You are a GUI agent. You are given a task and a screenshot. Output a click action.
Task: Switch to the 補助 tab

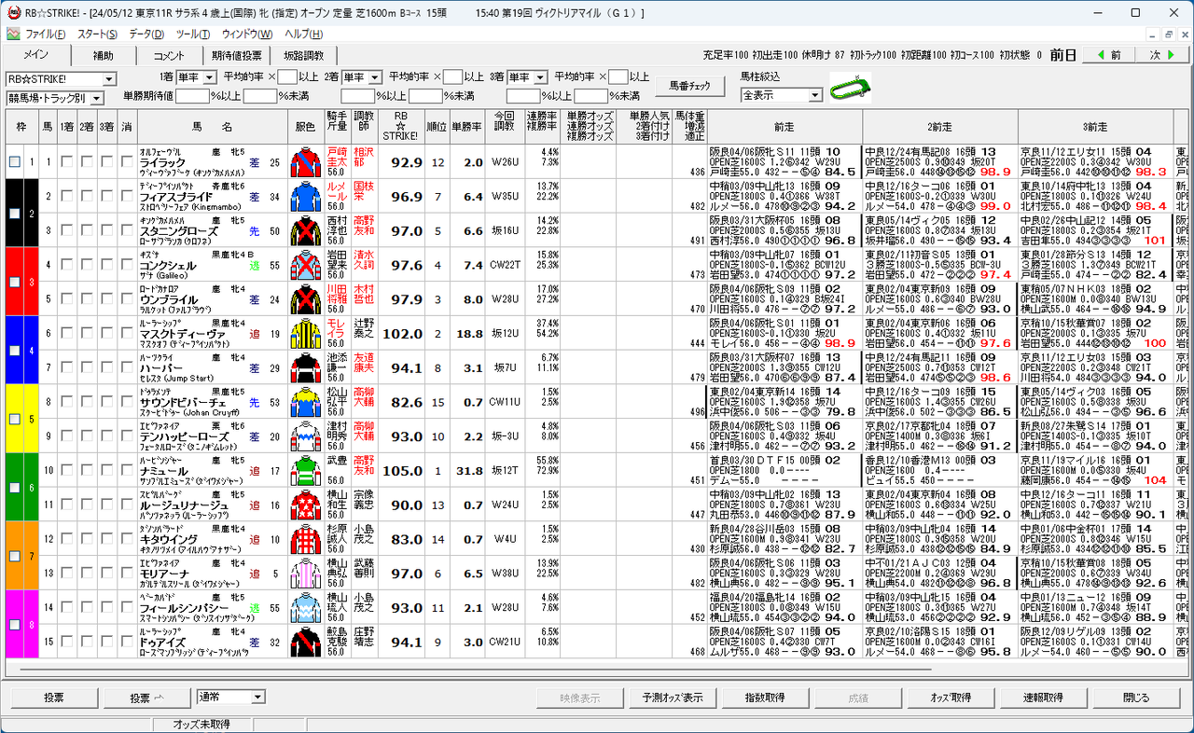click(x=103, y=56)
